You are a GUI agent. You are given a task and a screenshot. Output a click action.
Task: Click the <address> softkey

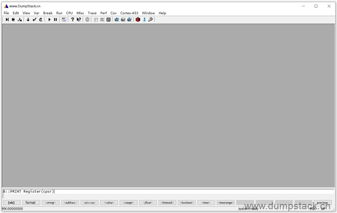point(70,203)
